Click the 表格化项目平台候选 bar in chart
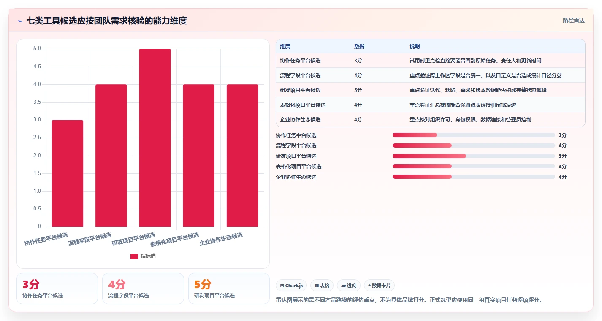The image size is (602, 321). (198, 156)
